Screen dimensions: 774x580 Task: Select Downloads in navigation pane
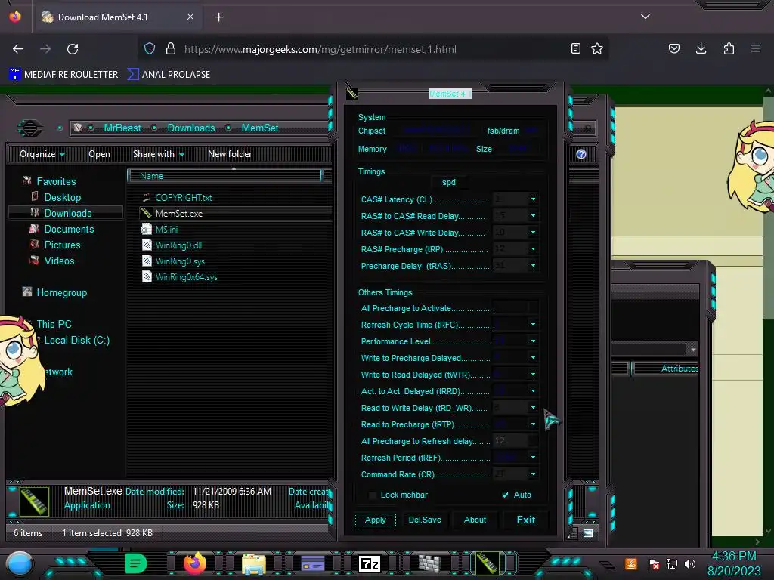tap(67, 214)
